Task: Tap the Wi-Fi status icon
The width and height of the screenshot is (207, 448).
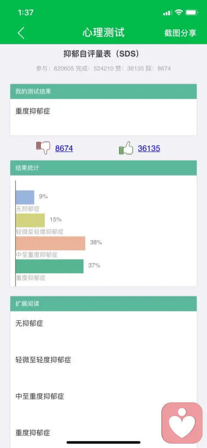Action: click(x=179, y=12)
